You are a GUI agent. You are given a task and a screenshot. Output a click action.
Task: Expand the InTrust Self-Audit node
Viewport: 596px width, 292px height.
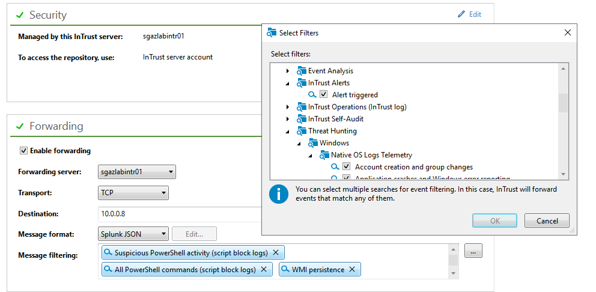point(288,119)
